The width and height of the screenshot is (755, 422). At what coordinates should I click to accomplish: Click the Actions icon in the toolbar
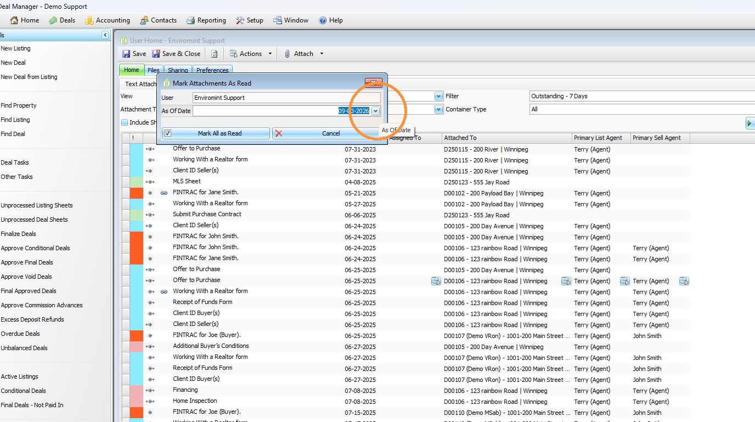click(x=233, y=54)
